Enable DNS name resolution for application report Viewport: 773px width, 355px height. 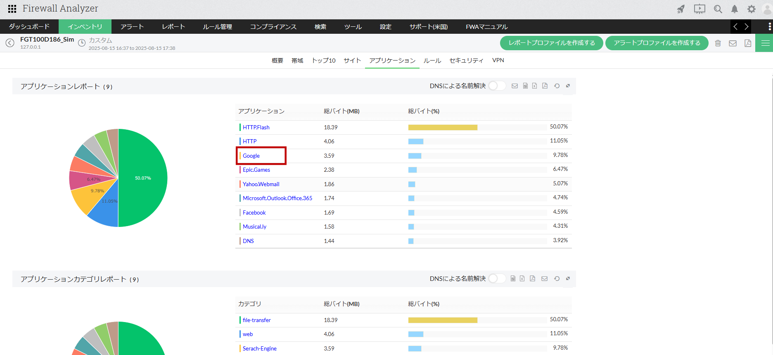(x=497, y=86)
